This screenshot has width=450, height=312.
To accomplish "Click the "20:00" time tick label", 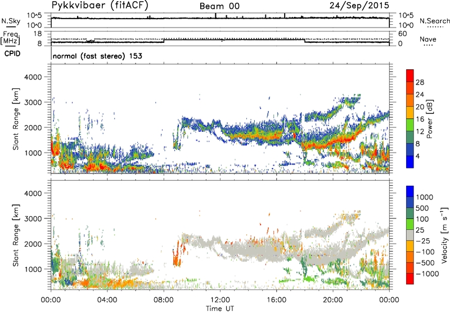I will (333, 300).
